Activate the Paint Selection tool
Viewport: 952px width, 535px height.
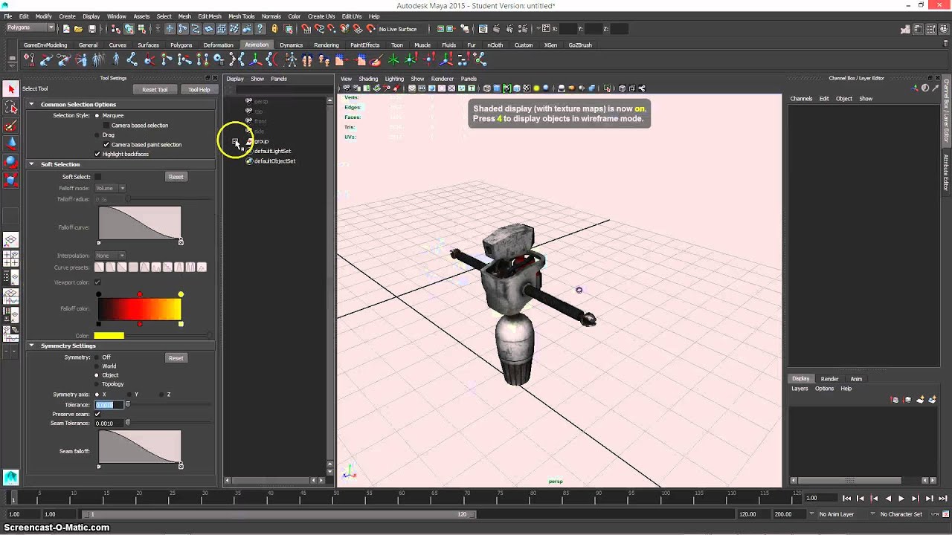point(10,126)
